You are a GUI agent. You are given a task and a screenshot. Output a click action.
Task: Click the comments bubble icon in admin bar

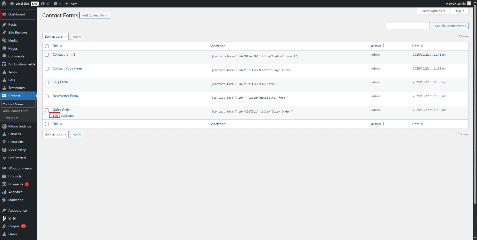55,4
